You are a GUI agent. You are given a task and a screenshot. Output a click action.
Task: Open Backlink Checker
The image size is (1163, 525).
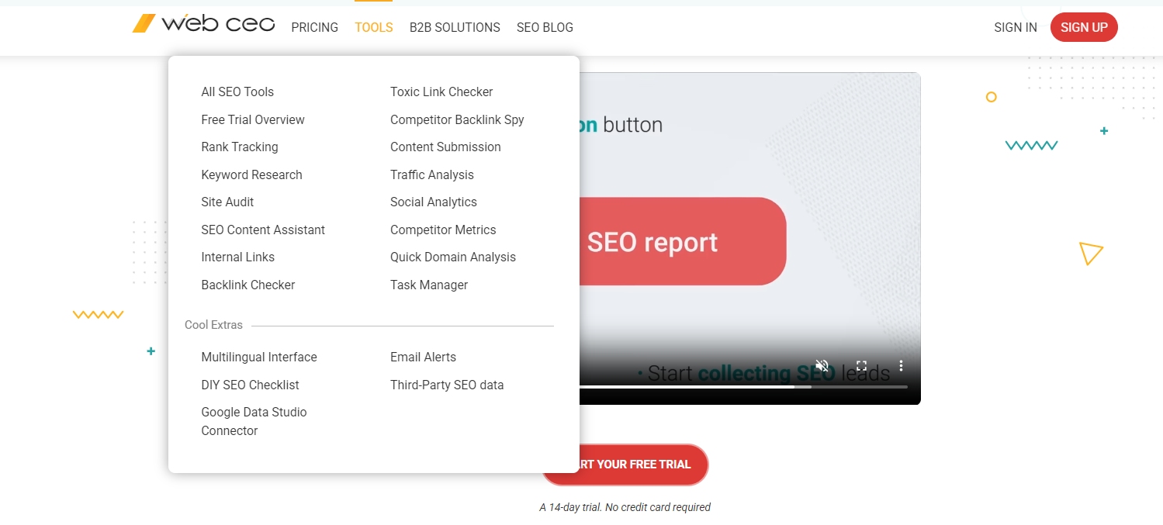tap(248, 285)
